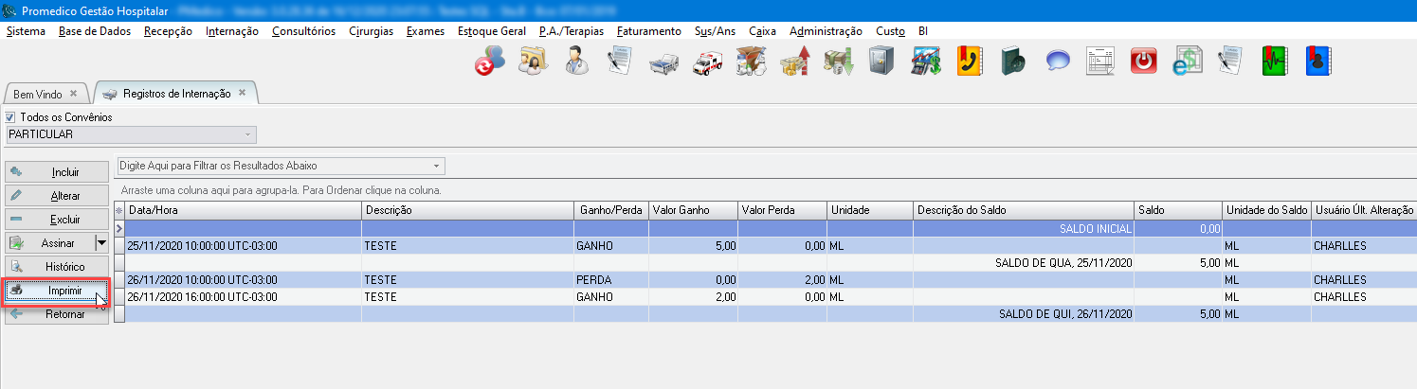Expand the filter results combo box
The height and width of the screenshot is (389, 1417).
point(436,166)
